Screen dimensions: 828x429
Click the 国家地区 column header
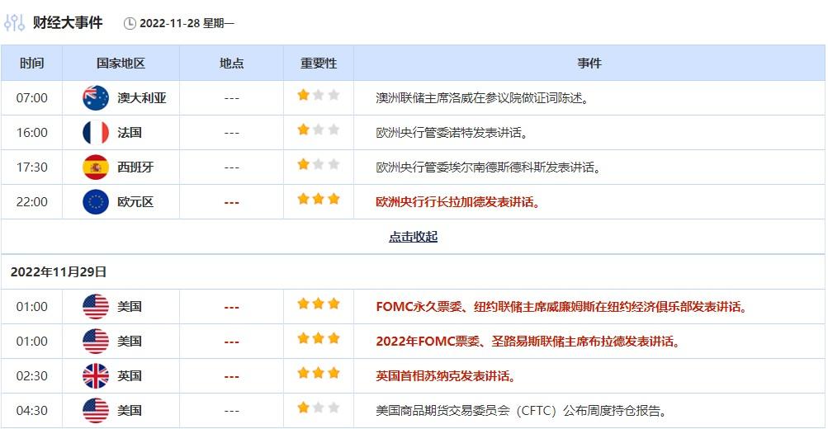(121, 64)
